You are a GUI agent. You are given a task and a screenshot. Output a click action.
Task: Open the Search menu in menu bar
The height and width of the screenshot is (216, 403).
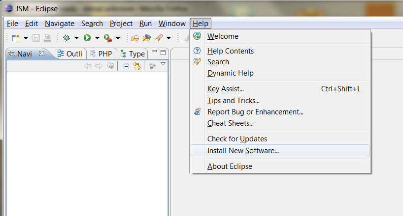pyautogui.click(x=92, y=24)
